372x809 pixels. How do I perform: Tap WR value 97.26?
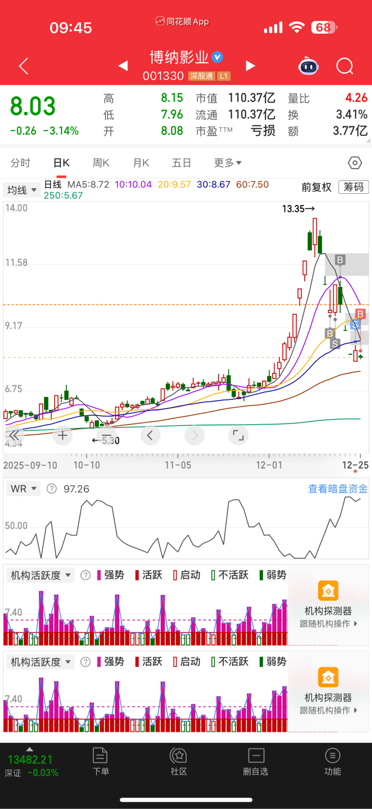pyautogui.click(x=77, y=489)
